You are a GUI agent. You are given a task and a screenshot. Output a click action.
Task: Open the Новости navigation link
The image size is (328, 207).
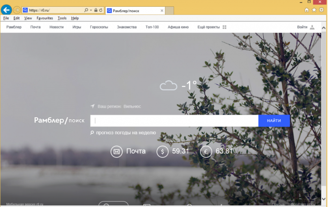point(56,27)
